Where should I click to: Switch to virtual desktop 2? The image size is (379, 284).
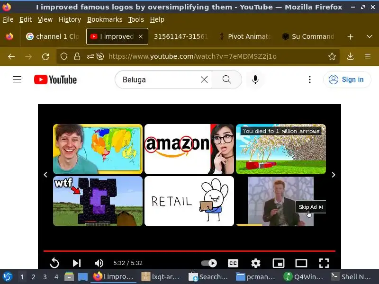(x=33, y=277)
